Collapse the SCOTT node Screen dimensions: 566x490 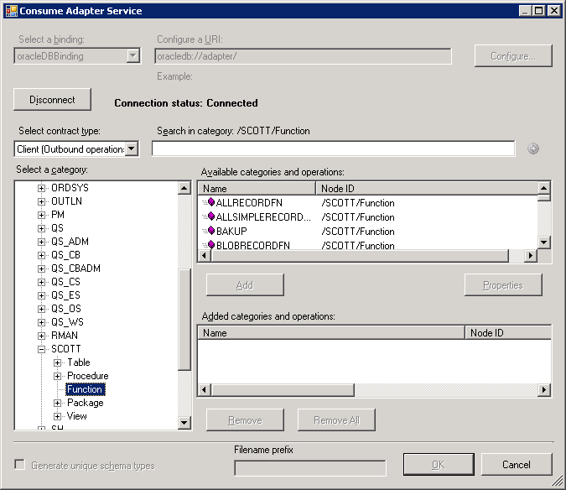(42, 349)
